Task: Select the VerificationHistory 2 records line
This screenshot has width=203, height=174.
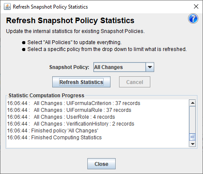Action: coord(71,124)
